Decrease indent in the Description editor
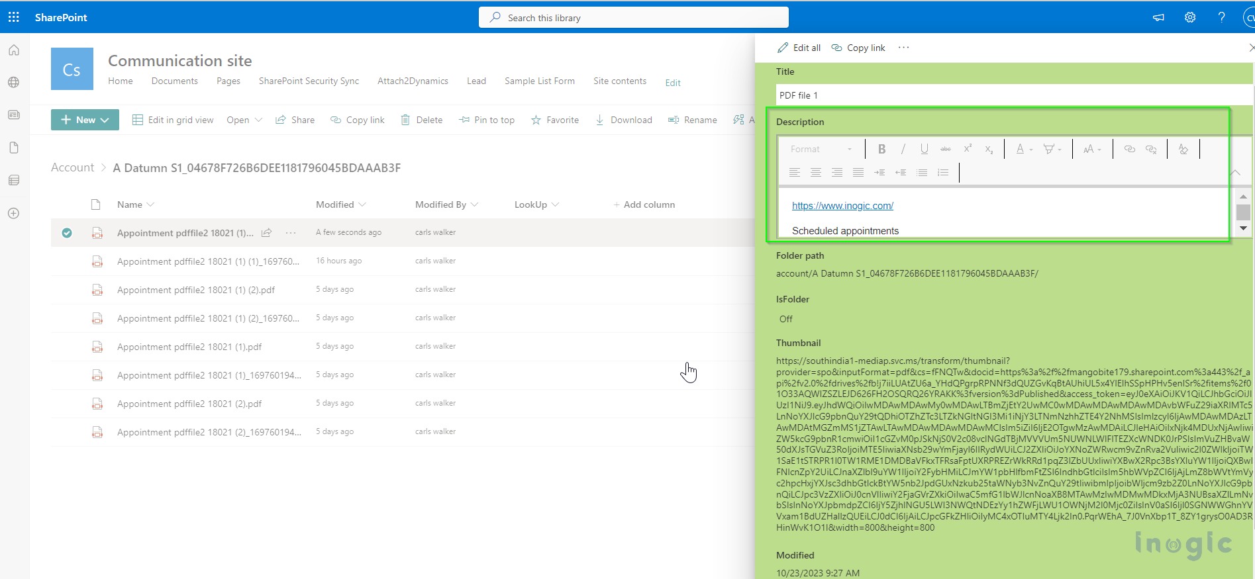 tap(901, 173)
